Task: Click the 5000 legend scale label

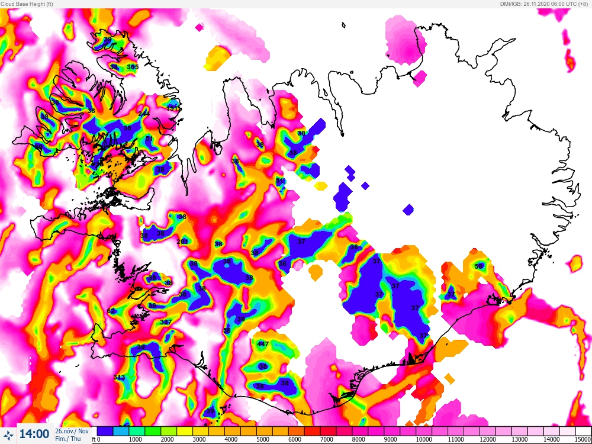Action: coord(263,439)
